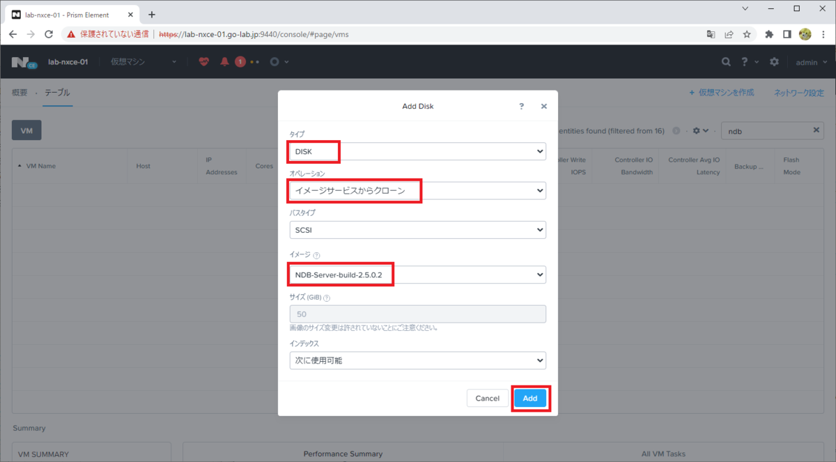Click Controller IO Bandwidth column header
The width and height of the screenshot is (836, 462).
coord(633,166)
